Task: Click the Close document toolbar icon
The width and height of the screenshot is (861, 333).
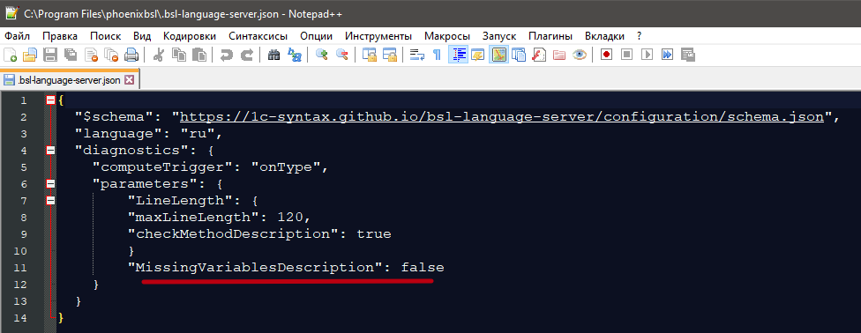Action: pos(91,55)
